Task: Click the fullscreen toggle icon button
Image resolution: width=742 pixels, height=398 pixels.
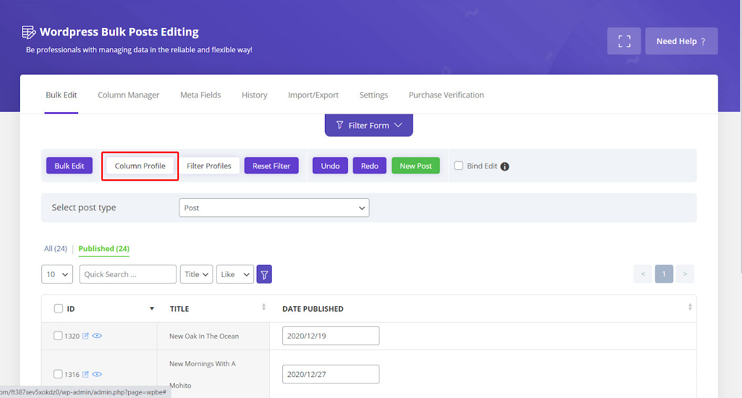Action: click(x=624, y=41)
